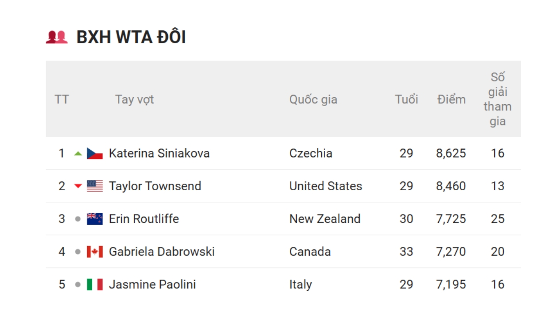Click the Quốc gia column header
This screenshot has width=559, height=314.
pos(313,99)
